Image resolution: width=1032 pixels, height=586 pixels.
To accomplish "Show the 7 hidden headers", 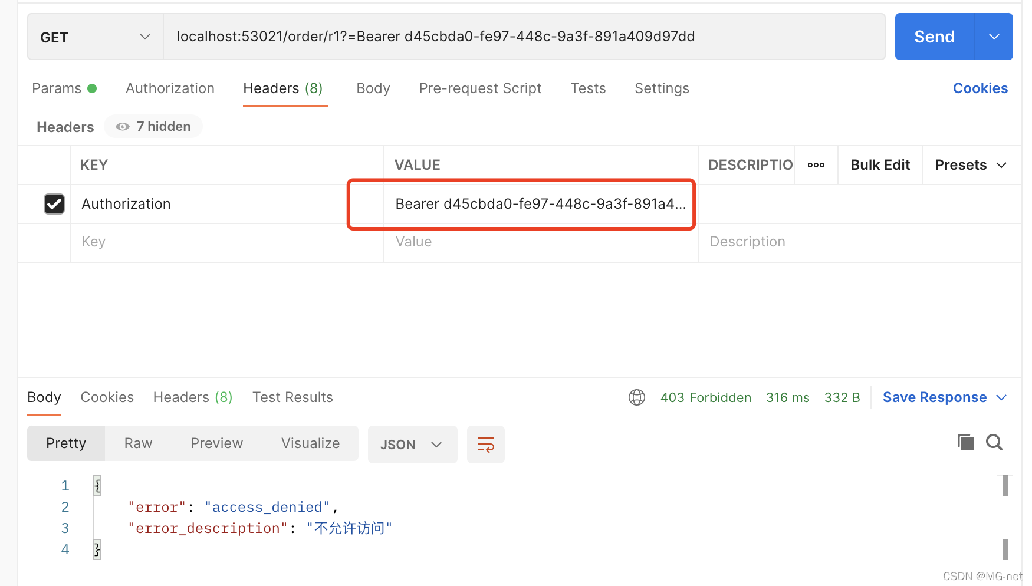I will point(153,127).
